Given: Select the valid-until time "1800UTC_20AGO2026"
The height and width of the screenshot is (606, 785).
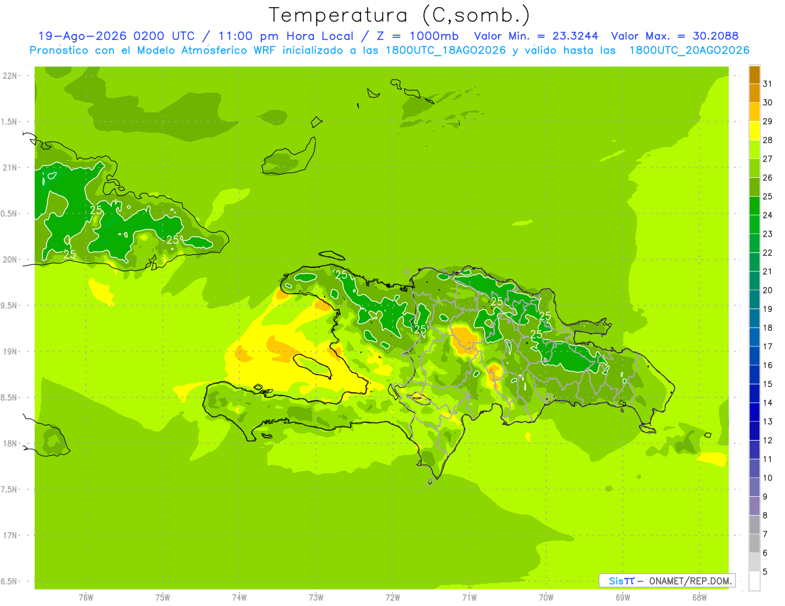Looking at the screenshot, I should tap(689, 50).
